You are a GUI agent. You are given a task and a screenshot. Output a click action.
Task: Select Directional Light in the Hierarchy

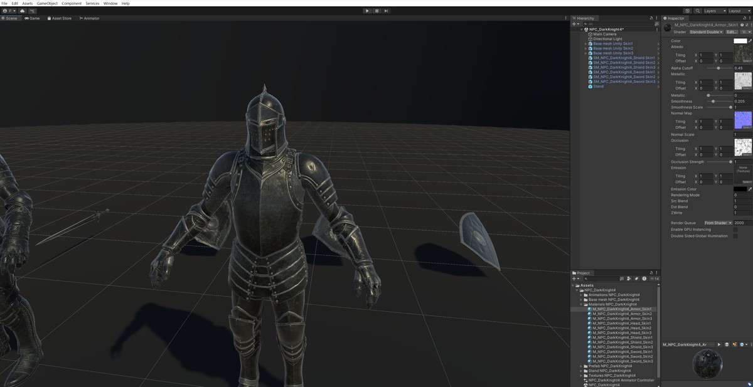607,39
